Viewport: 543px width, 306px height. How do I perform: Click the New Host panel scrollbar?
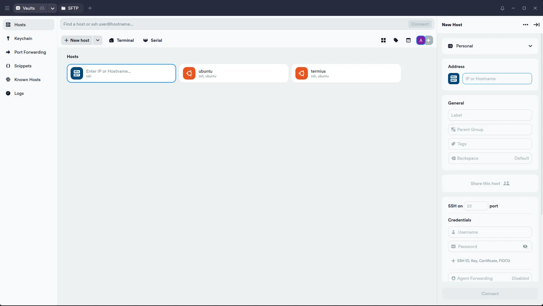(542, 125)
